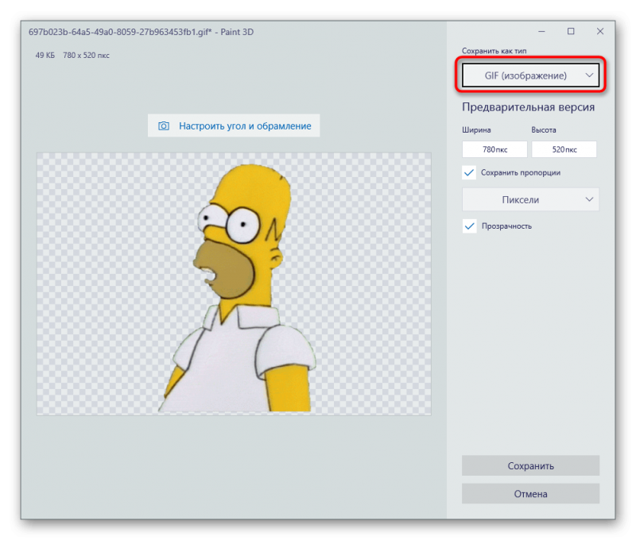The width and height of the screenshot is (636, 540).
Task: Maximize the Paint 3D window
Action: pyautogui.click(x=571, y=31)
